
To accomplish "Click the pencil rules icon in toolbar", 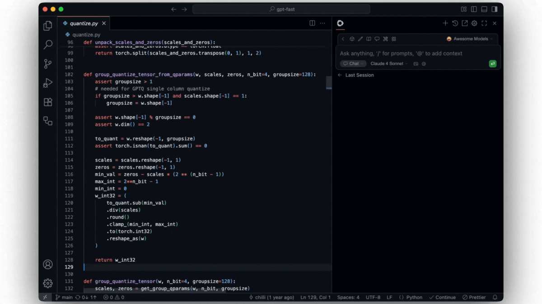I will [x=360, y=39].
